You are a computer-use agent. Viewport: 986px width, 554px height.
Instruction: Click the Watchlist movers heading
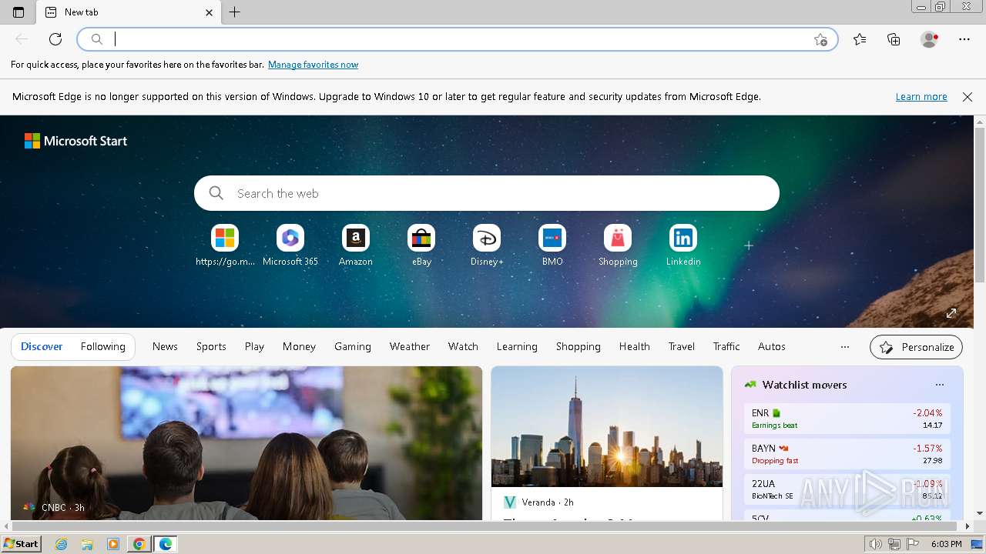tap(804, 385)
